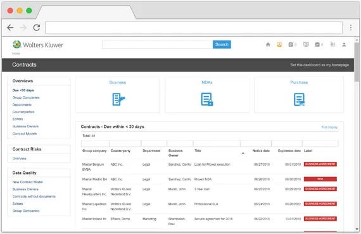Click the red NDA label badge
Image resolution: width=361 pixels, height=234 pixels.
coord(320,179)
